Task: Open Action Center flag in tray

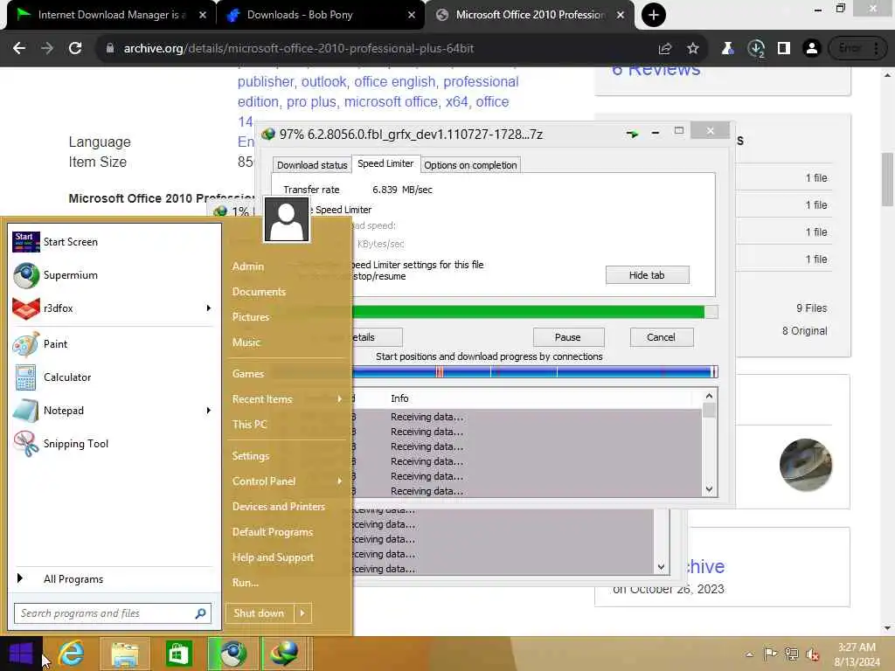Action: [x=770, y=654]
